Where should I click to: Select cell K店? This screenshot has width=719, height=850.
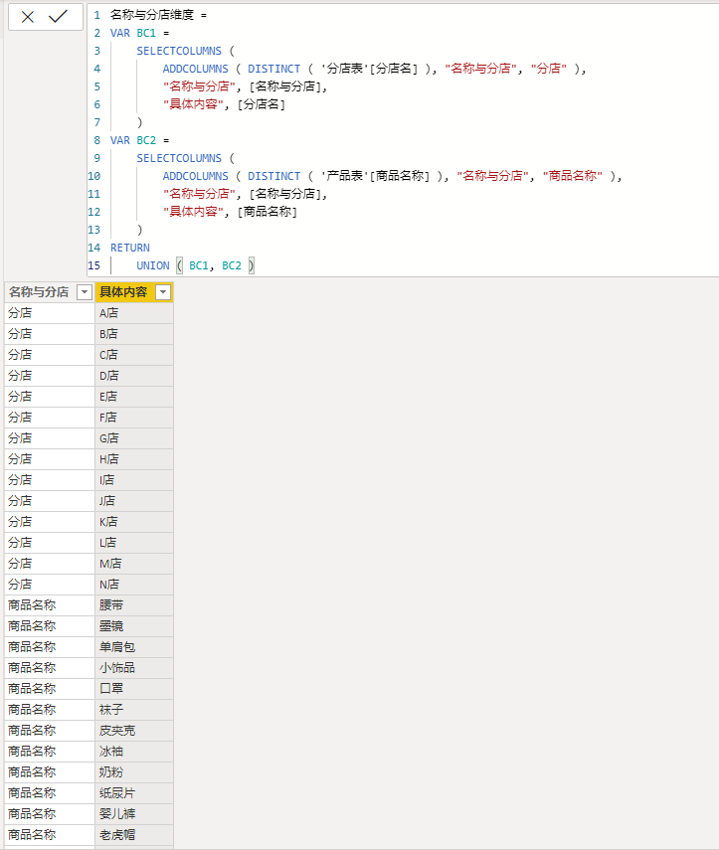tap(134, 522)
